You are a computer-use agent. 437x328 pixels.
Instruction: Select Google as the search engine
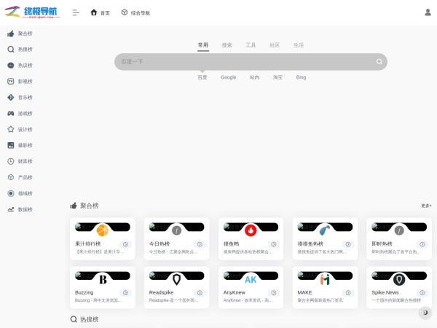click(229, 77)
